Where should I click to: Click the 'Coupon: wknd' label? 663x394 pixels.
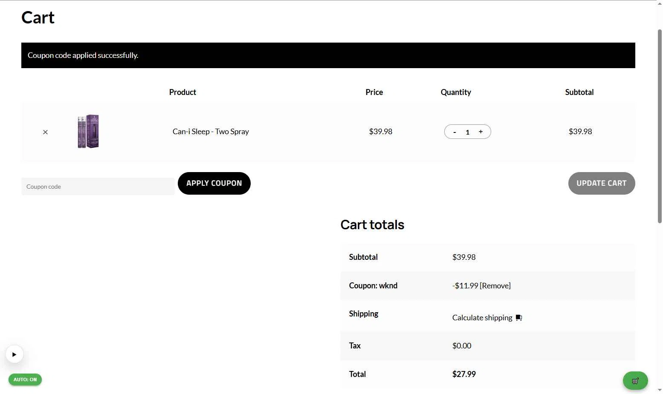tap(373, 286)
